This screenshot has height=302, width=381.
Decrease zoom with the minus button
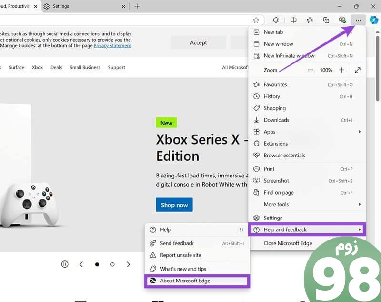311,70
